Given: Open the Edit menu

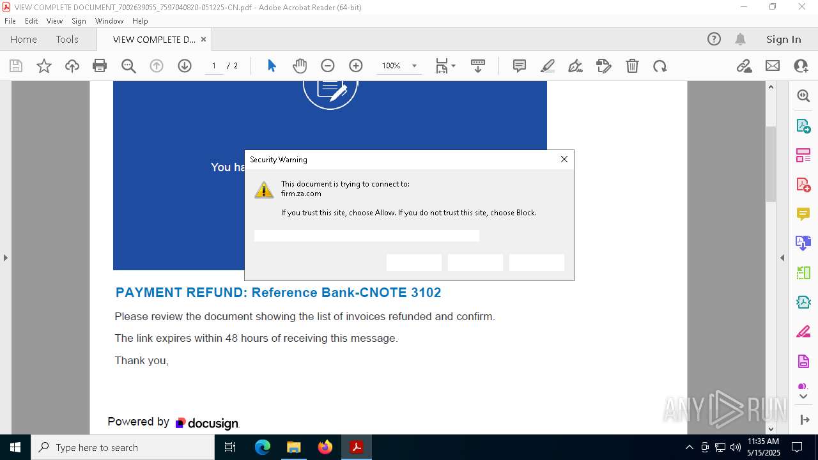Looking at the screenshot, I should [x=31, y=21].
